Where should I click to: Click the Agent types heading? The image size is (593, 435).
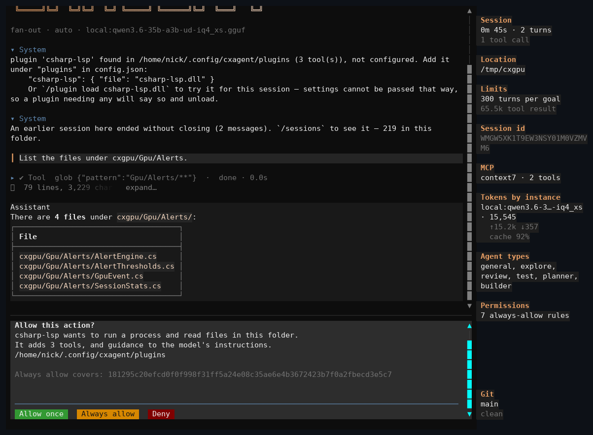coord(505,256)
